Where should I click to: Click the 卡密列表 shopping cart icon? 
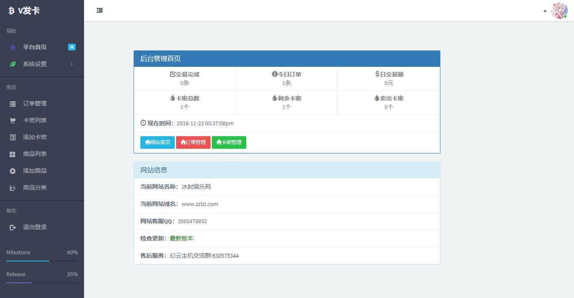pyautogui.click(x=13, y=120)
